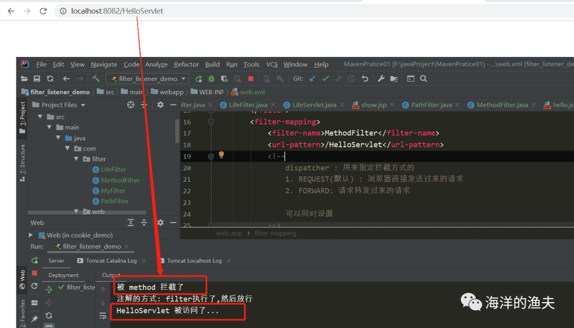
Task: Toggle the 2: Favorites tool window button
Action: tap(22, 313)
